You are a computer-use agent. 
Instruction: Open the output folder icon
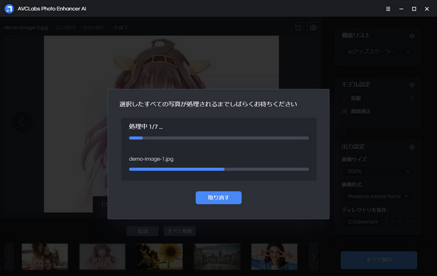pos(408,222)
